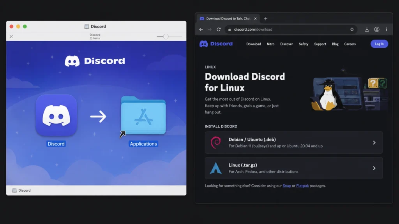This screenshot has width=399, height=224.
Task: Click the browser forward arrow
Action: click(210, 30)
